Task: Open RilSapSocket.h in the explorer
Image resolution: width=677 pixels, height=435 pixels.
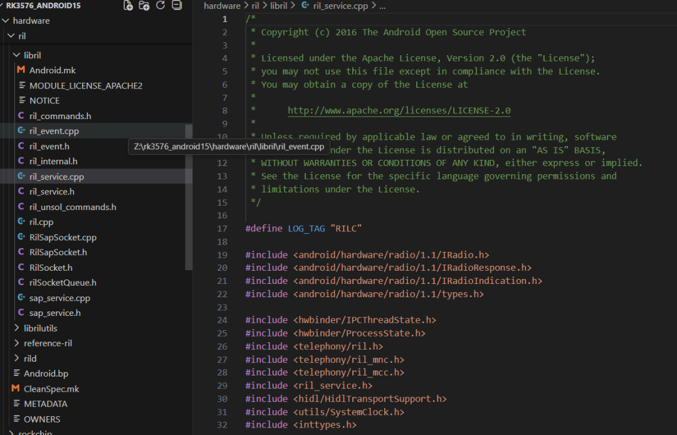Action: (58, 252)
